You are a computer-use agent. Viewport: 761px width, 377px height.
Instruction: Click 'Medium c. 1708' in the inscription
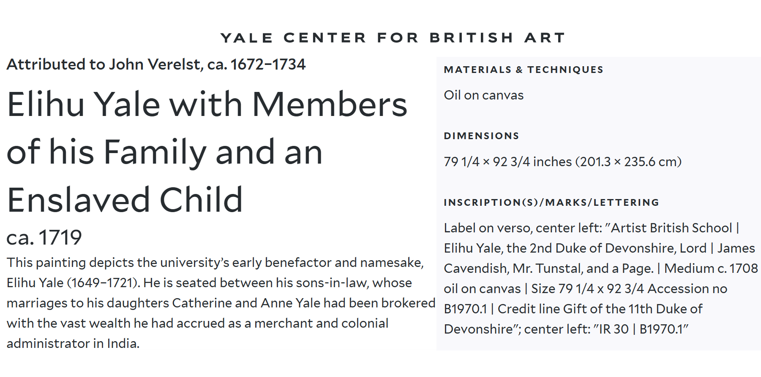pos(711,269)
